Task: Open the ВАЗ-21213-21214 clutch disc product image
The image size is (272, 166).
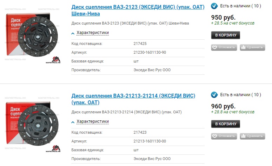Action: pos(33,124)
